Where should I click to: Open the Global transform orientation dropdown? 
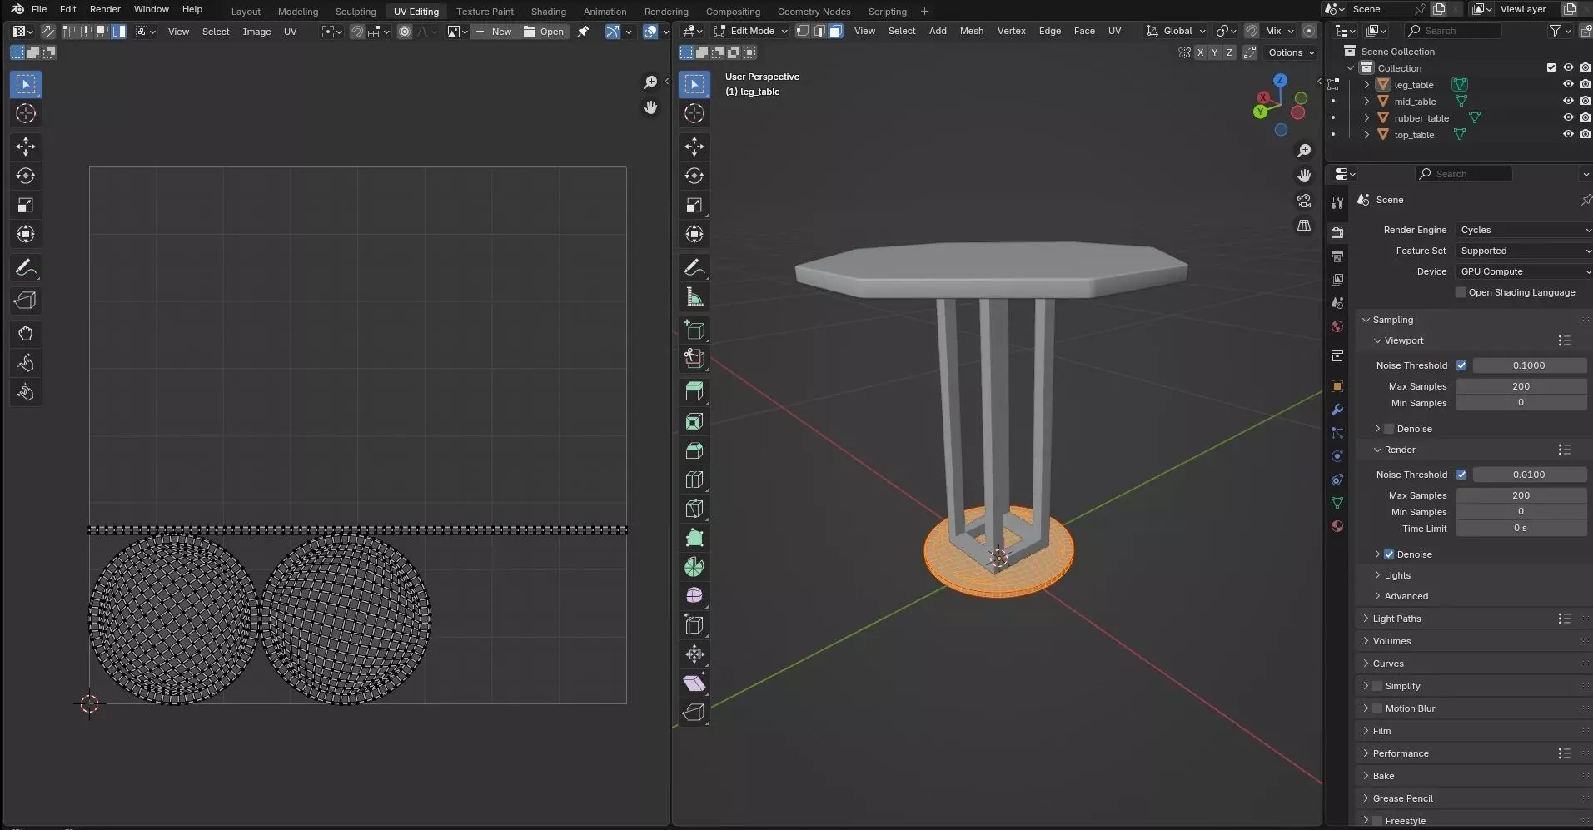click(1176, 31)
